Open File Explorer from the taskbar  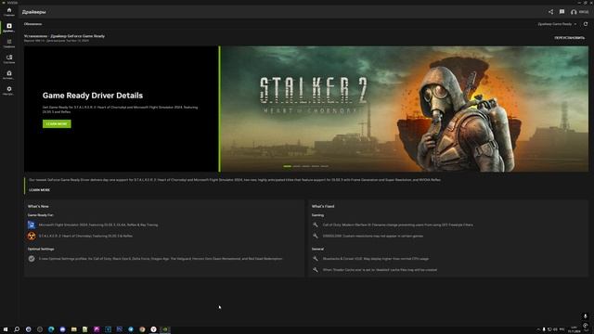74,329
